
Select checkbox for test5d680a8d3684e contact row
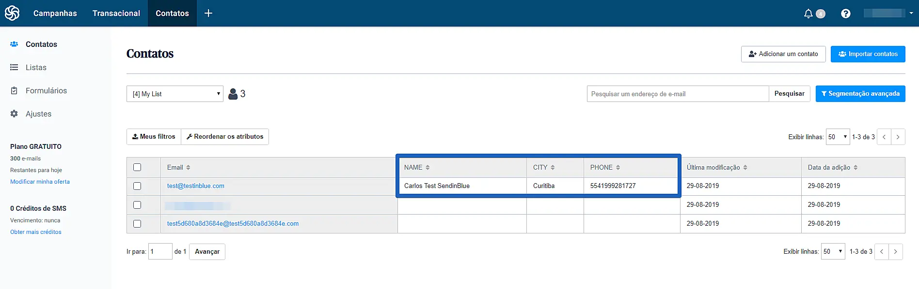137,224
